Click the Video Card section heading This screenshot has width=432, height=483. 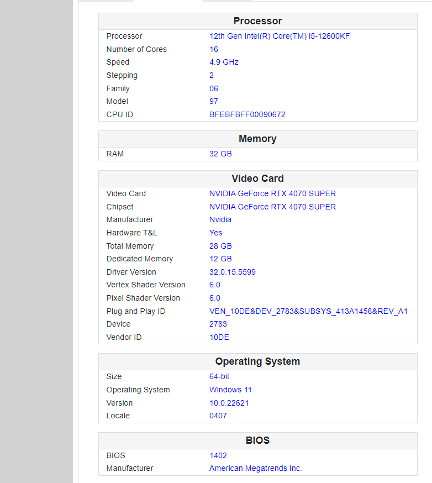[x=258, y=179]
